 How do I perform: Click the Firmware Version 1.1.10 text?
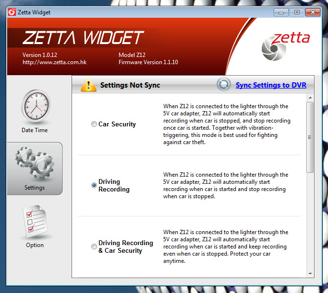pyautogui.click(x=148, y=62)
